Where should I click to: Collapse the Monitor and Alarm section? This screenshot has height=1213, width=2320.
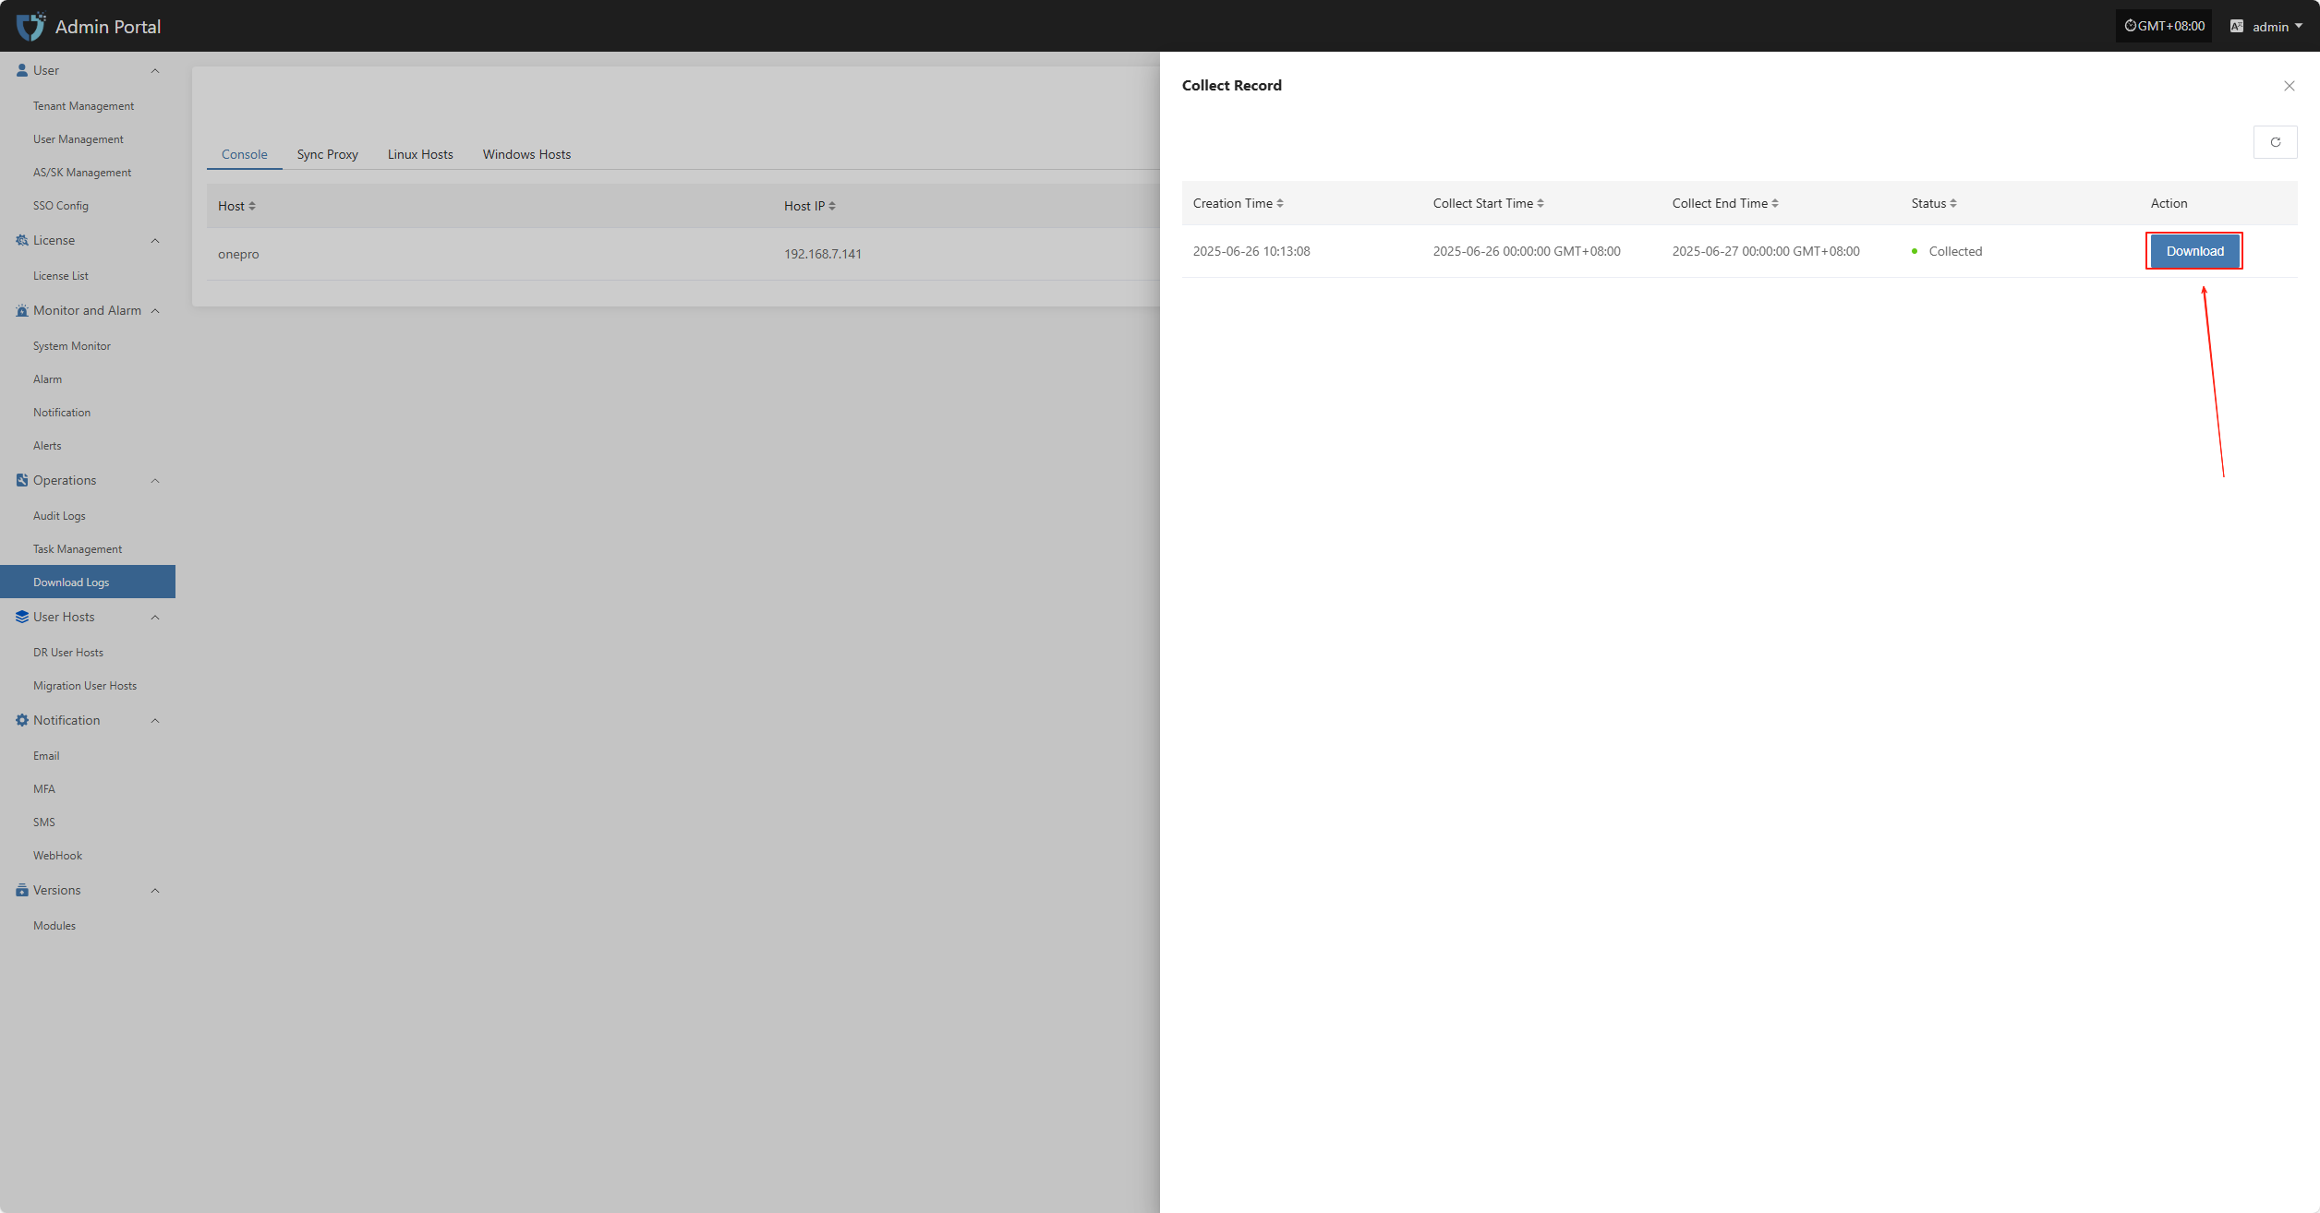[x=155, y=310]
